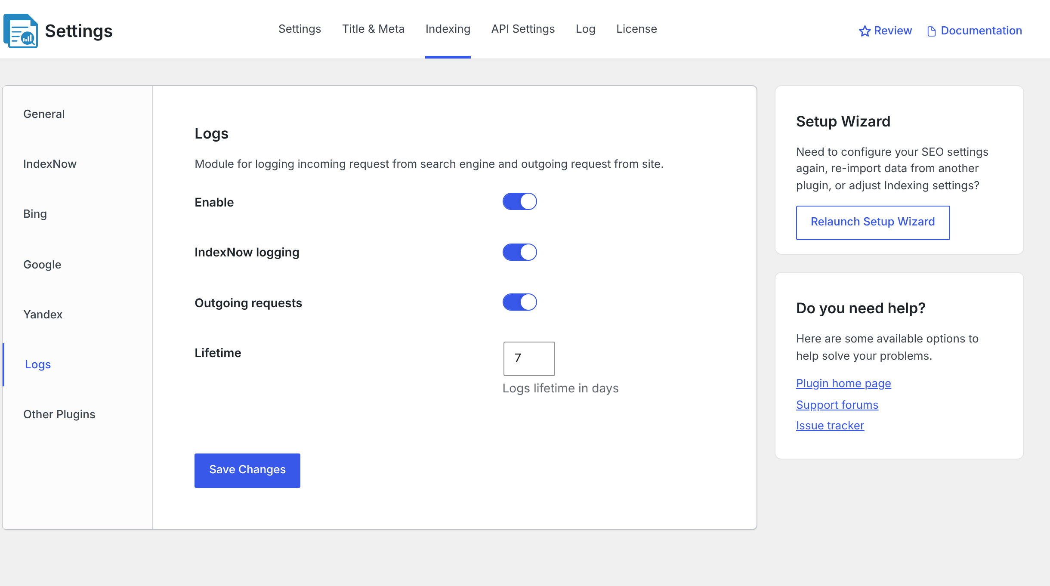This screenshot has width=1050, height=586.
Task: Select IndexNow in the sidebar
Action: coord(50,164)
